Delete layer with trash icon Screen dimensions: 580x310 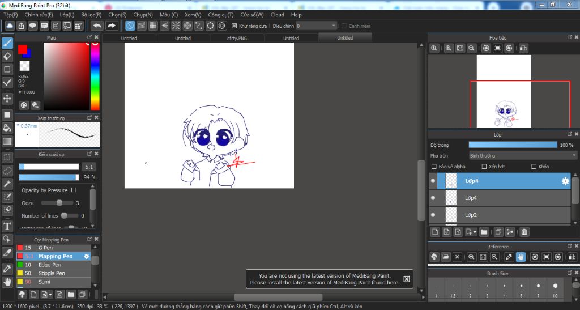[524, 232]
